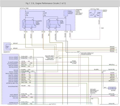120x106 pixels.
Task: Click the Fuse 16 20A symbol
Action: (x=25, y=14)
